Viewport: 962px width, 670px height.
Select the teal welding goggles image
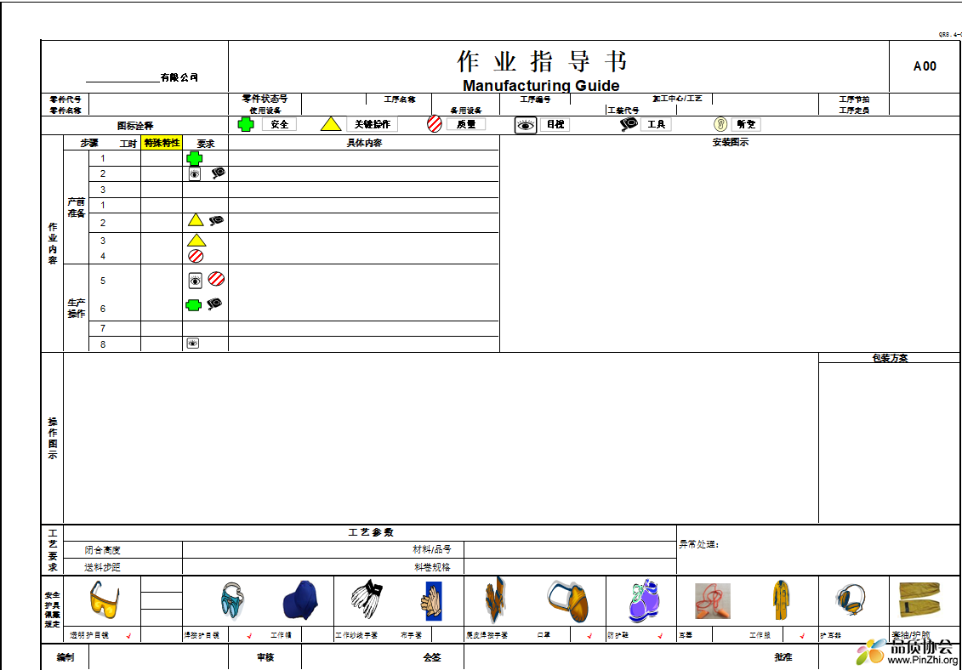tap(234, 602)
